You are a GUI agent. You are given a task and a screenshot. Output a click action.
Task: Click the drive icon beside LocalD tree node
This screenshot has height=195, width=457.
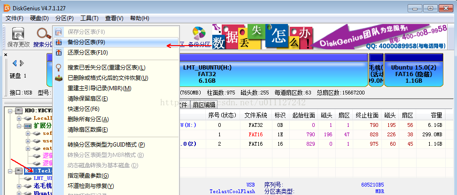tap(28, 118)
